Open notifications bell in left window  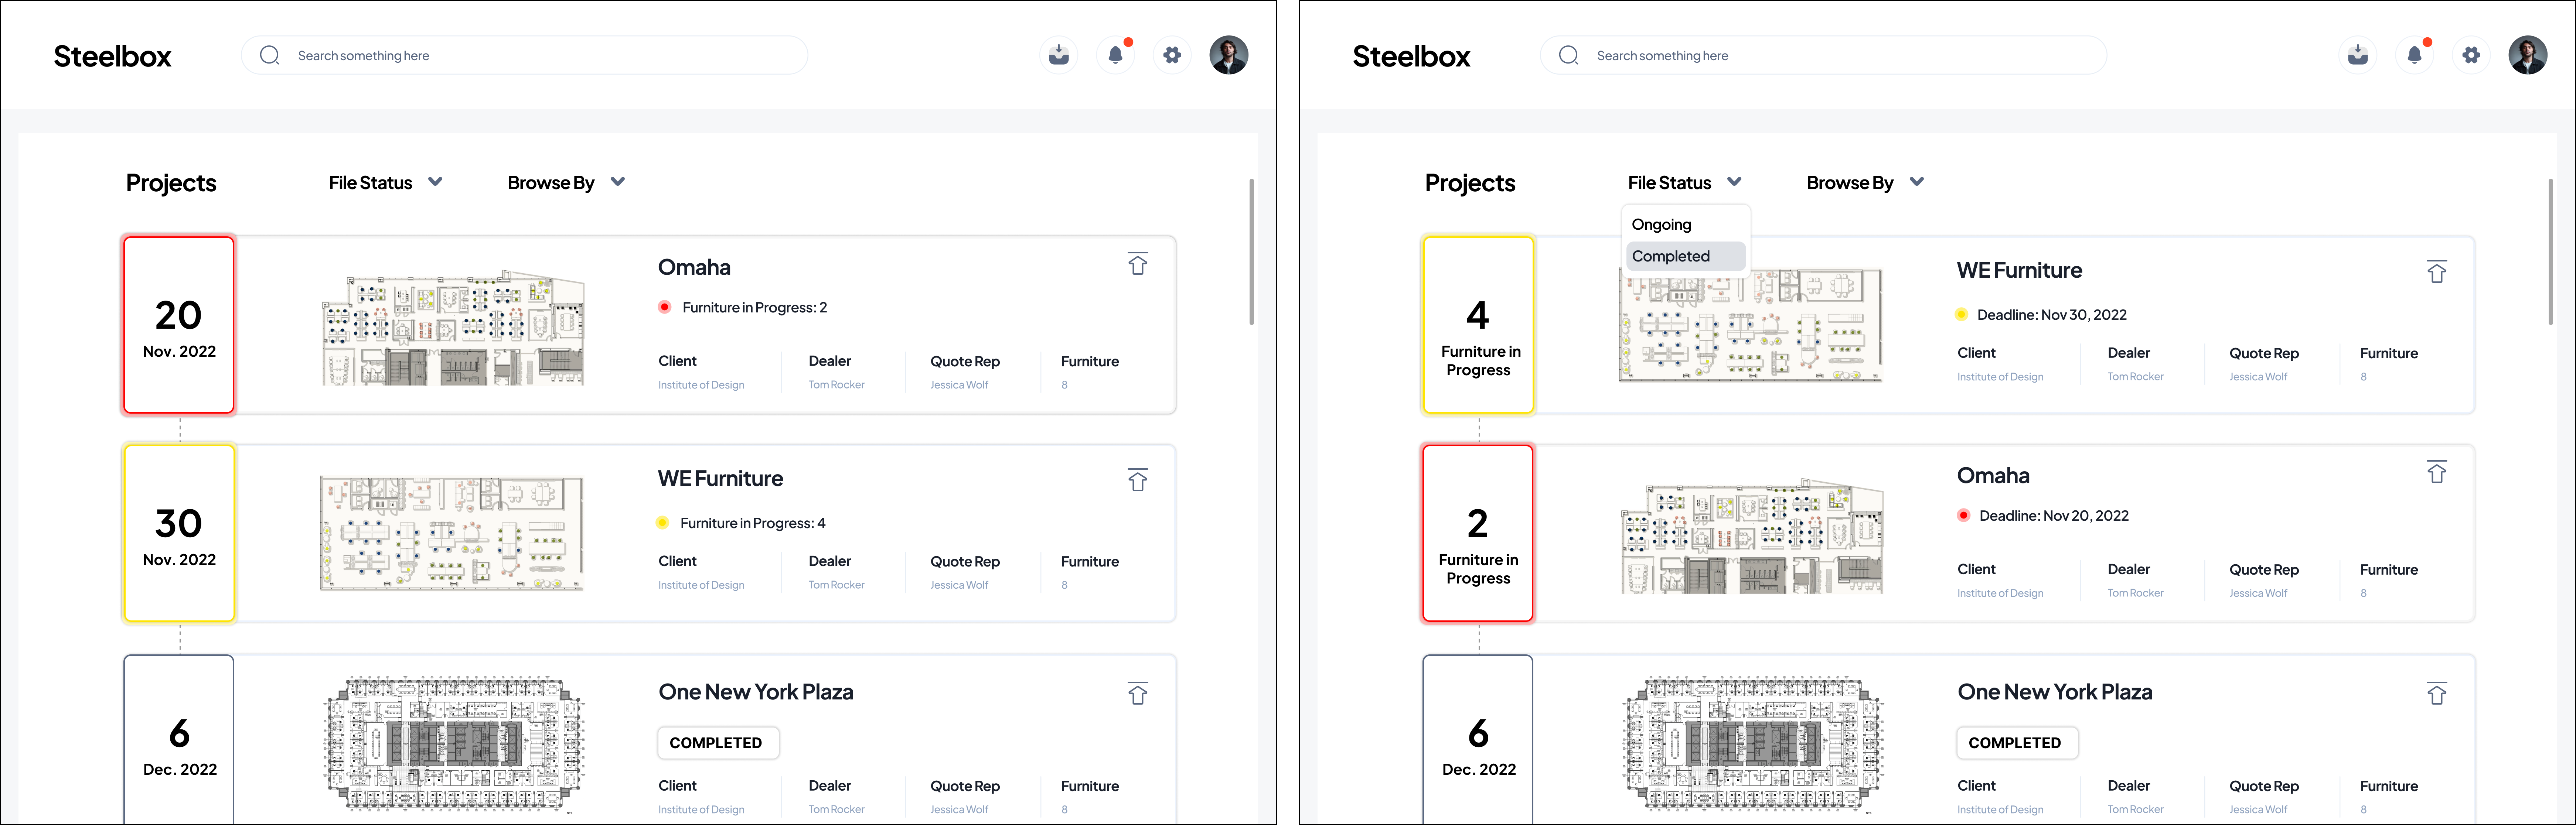tap(1115, 55)
